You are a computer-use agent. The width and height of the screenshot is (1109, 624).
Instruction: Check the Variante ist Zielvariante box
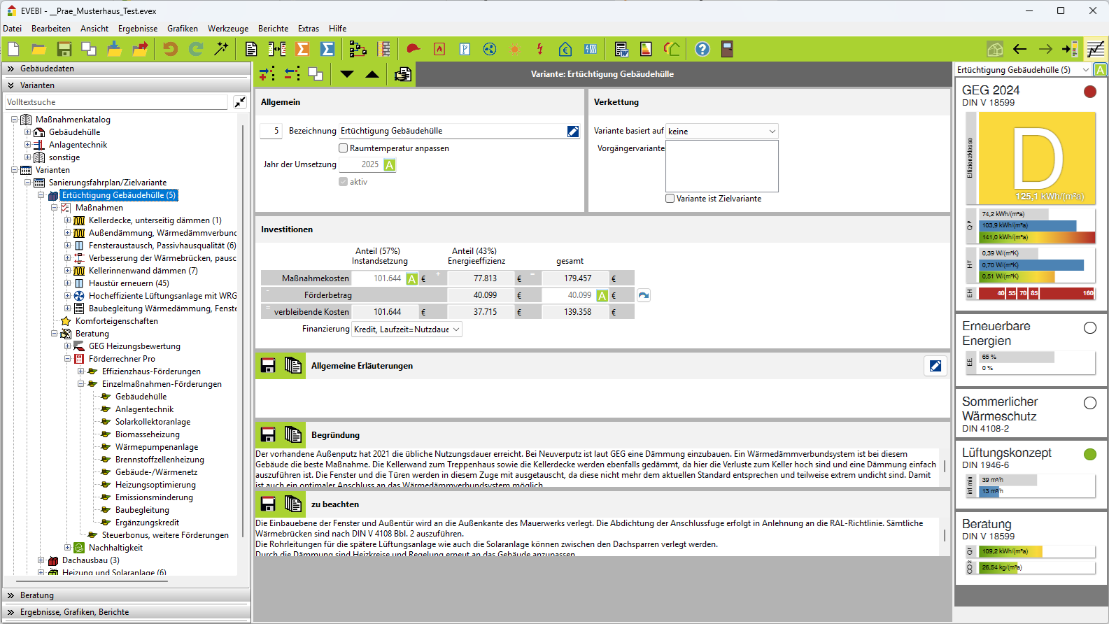tap(670, 199)
